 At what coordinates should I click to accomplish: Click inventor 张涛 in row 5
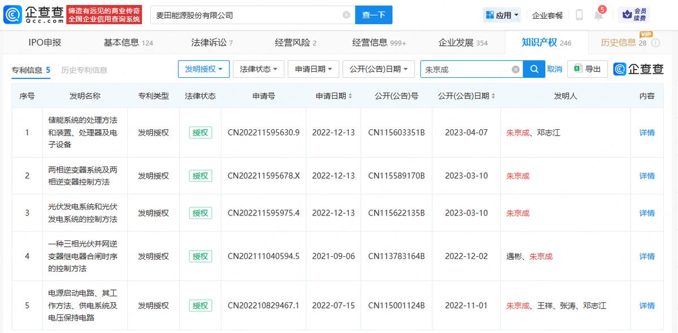click(x=568, y=305)
